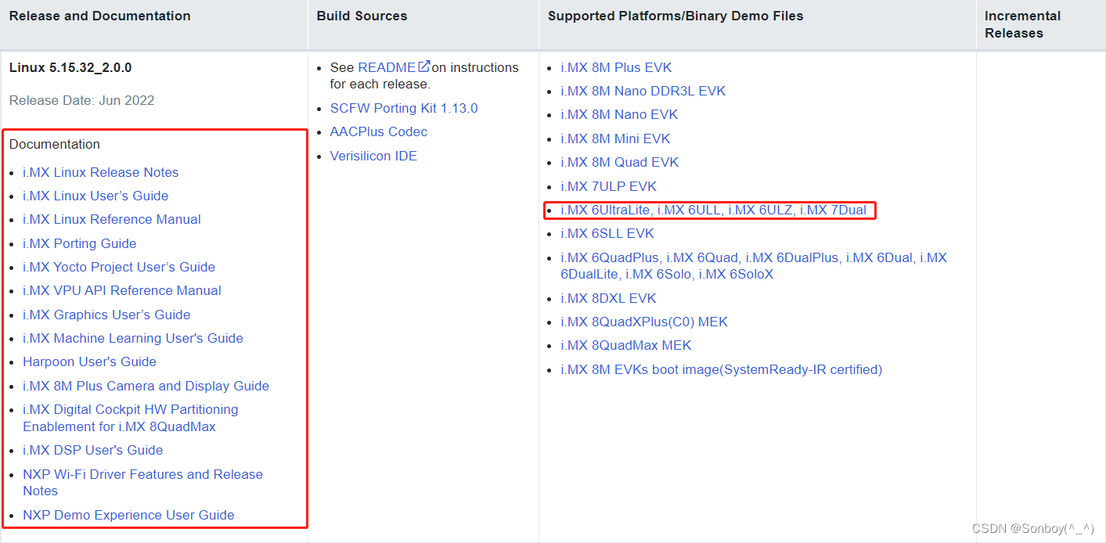Open i.MX Digital Cockpit HW Partitioning link
Screen dimensions: 1106x543
point(131,418)
